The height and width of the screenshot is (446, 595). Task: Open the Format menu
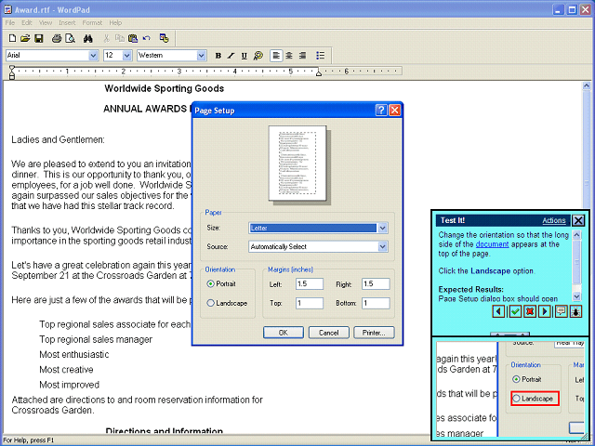point(92,22)
